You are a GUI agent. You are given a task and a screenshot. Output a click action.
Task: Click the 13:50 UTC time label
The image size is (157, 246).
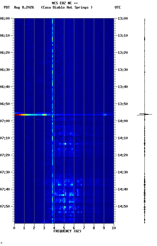123,104
